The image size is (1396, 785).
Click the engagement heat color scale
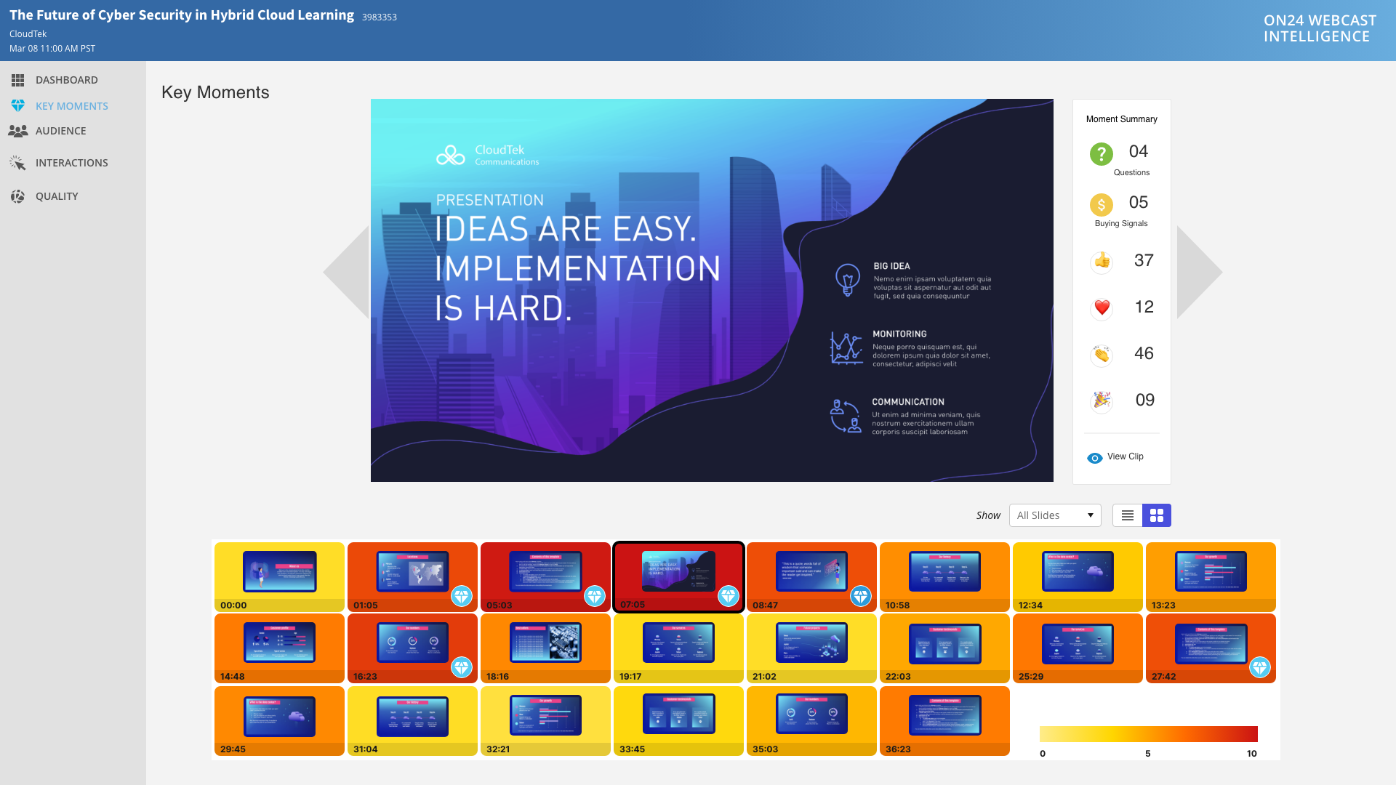click(x=1148, y=734)
